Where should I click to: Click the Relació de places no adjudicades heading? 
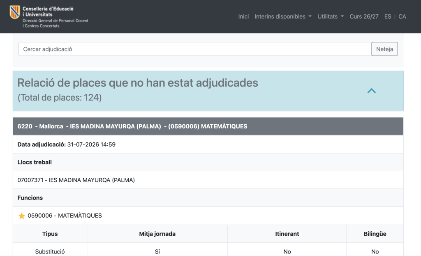pos(138,83)
